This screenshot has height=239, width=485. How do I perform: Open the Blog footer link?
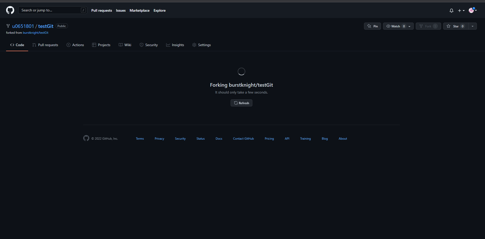tap(325, 139)
